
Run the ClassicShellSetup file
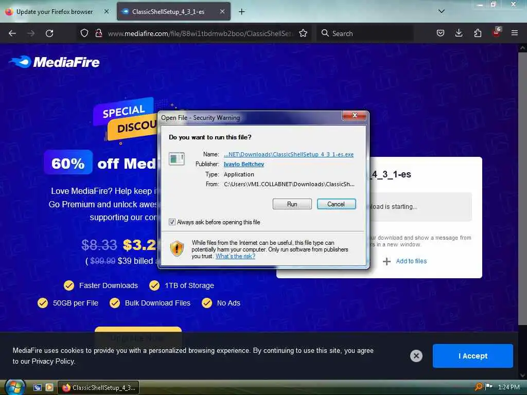coord(292,204)
